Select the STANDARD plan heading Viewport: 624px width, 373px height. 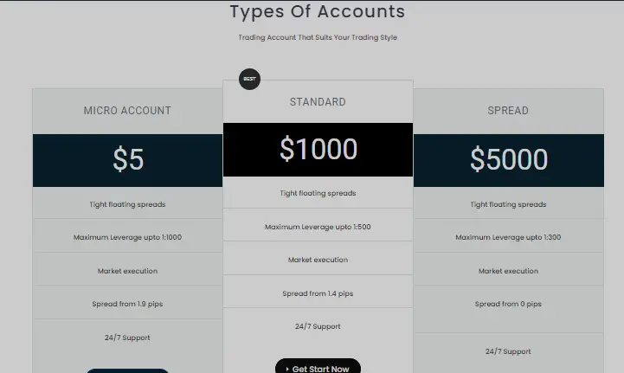(x=318, y=102)
